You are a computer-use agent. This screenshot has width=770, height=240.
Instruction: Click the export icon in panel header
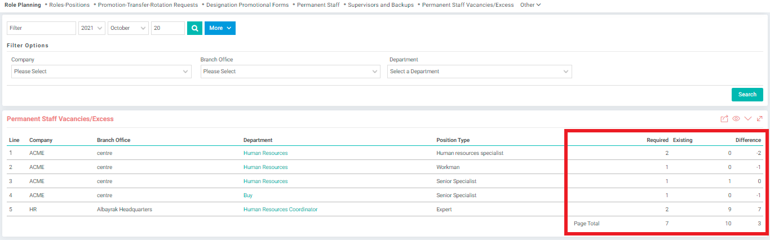pyautogui.click(x=724, y=119)
